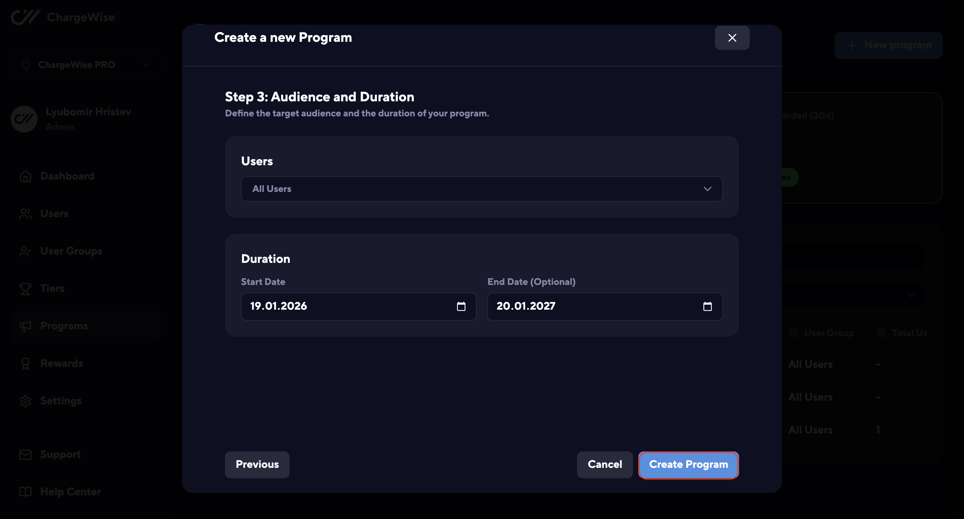Click the Start Date field showing 19.01.2026
Screen dimensions: 964x519
[x=337, y=306]
